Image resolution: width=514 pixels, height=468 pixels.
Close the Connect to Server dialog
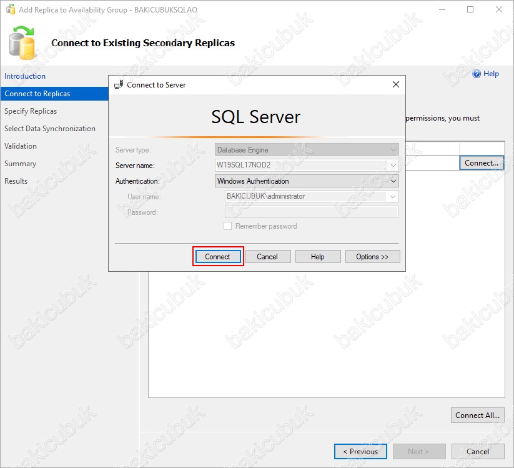point(396,84)
